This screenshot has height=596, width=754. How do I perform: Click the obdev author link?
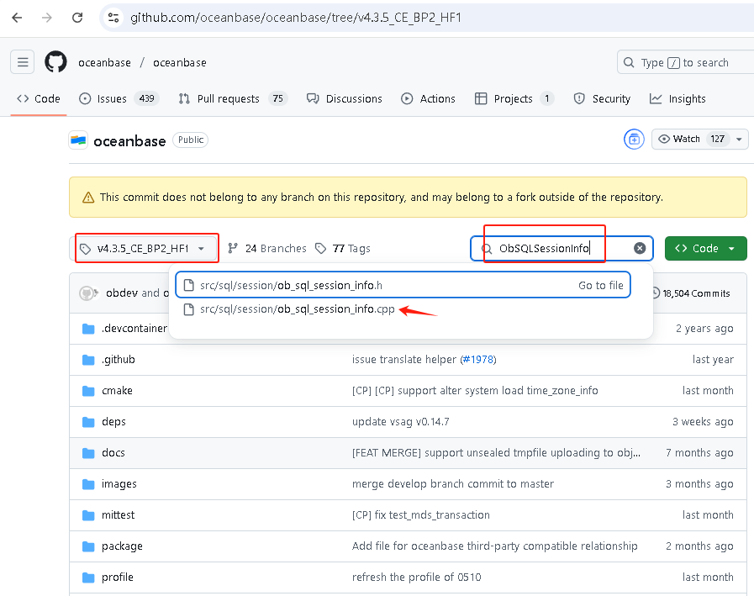pos(123,293)
